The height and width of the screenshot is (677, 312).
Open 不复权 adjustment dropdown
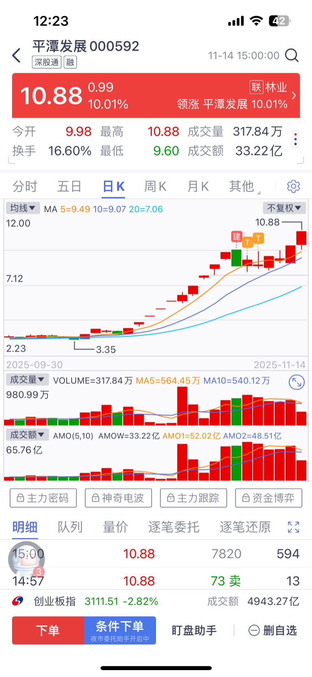pos(284,208)
